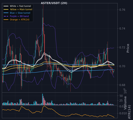Screen dimensions: 133x120
Task: Click the 25 volume axis label
Action: [x=121, y=101]
